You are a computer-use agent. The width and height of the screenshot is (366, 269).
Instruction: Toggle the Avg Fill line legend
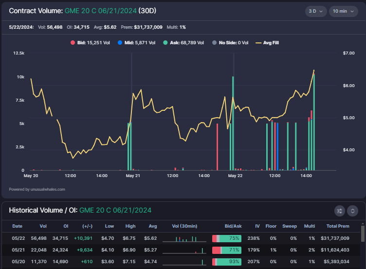click(267, 43)
